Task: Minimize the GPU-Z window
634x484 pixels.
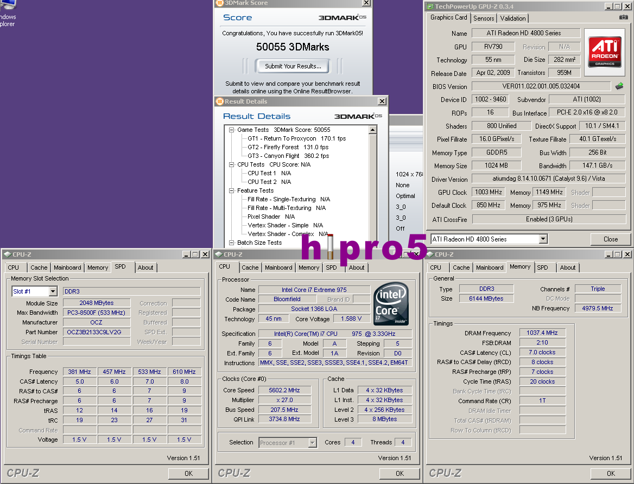Action: pyautogui.click(x=608, y=7)
